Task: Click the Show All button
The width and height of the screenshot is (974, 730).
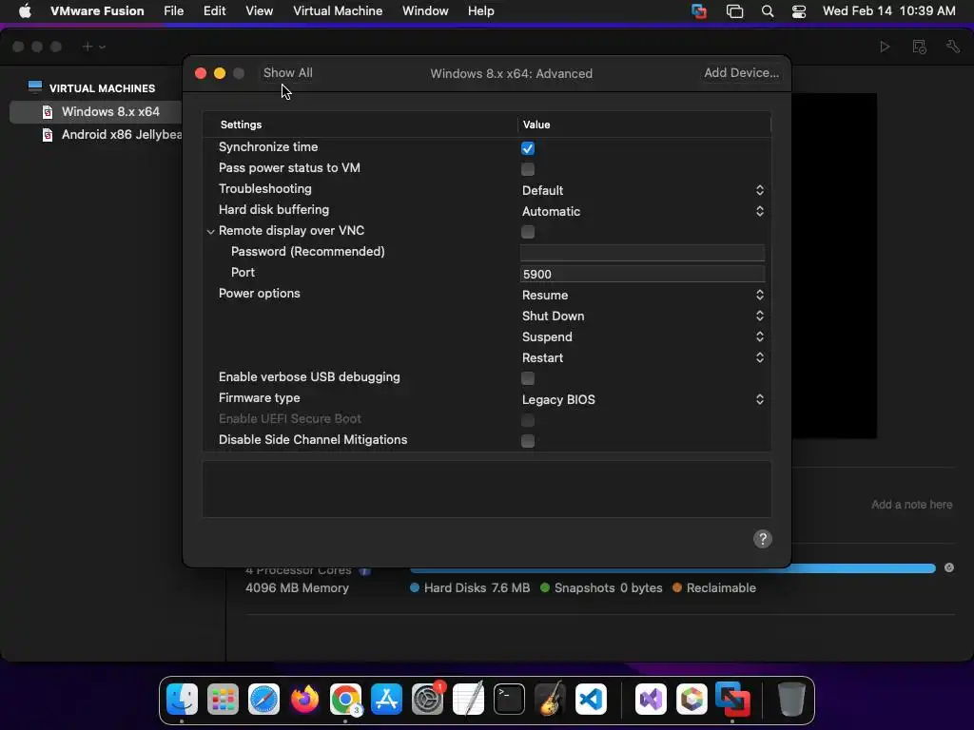Action: point(287,72)
